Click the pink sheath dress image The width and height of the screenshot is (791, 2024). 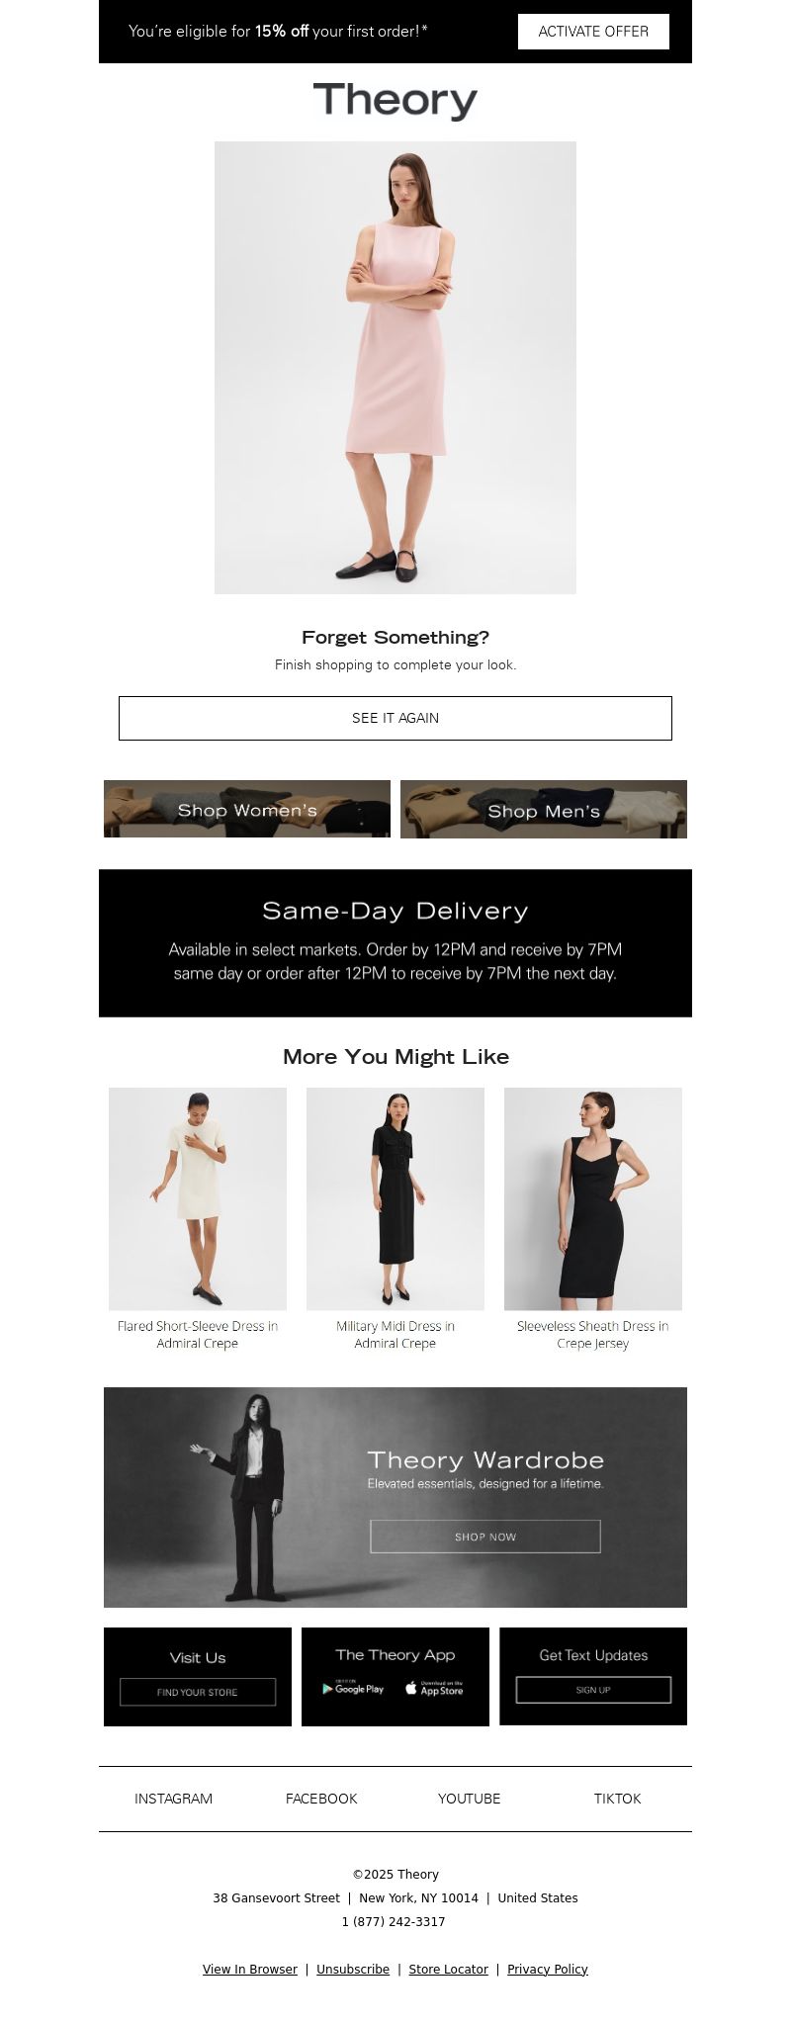coord(395,368)
